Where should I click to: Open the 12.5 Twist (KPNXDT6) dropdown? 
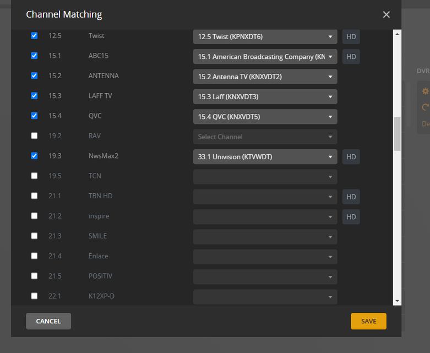(x=265, y=37)
